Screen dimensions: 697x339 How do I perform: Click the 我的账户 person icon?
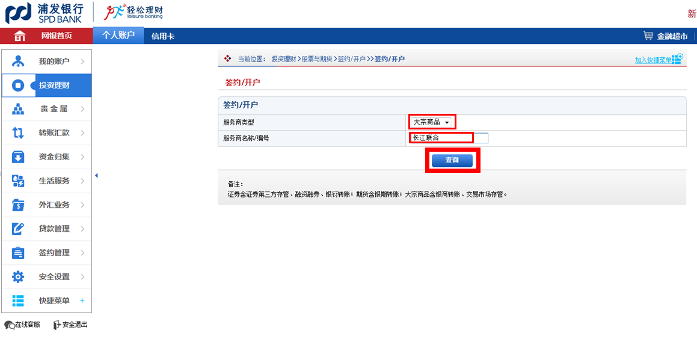tap(18, 61)
